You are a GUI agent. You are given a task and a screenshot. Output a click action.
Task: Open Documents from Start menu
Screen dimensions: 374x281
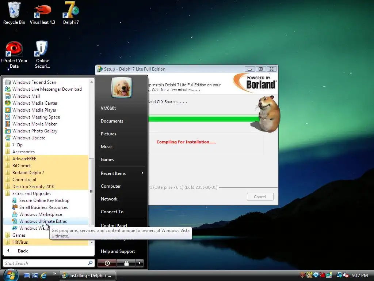coord(122,121)
